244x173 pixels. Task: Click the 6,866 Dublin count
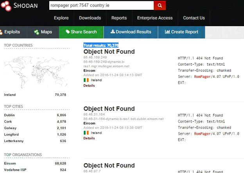click(61, 115)
